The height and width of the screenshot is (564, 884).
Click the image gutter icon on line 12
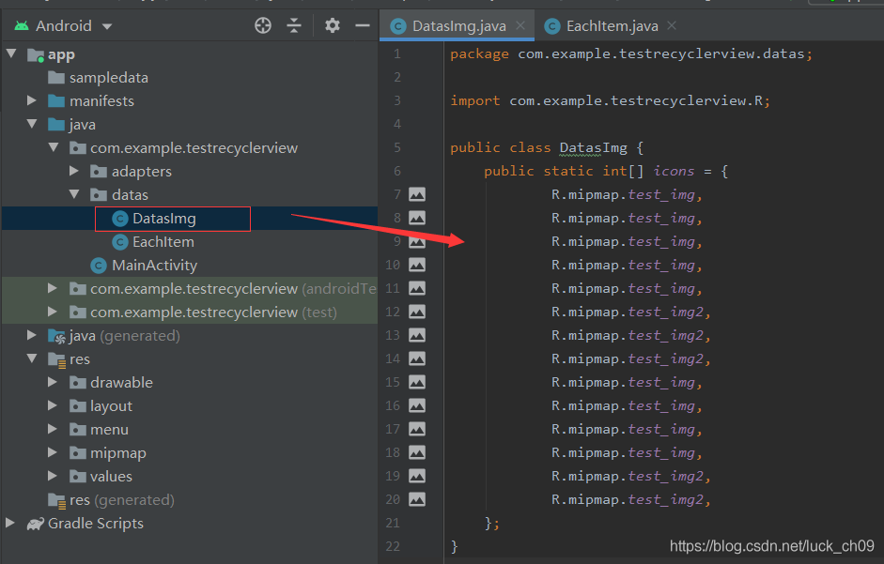pos(416,312)
